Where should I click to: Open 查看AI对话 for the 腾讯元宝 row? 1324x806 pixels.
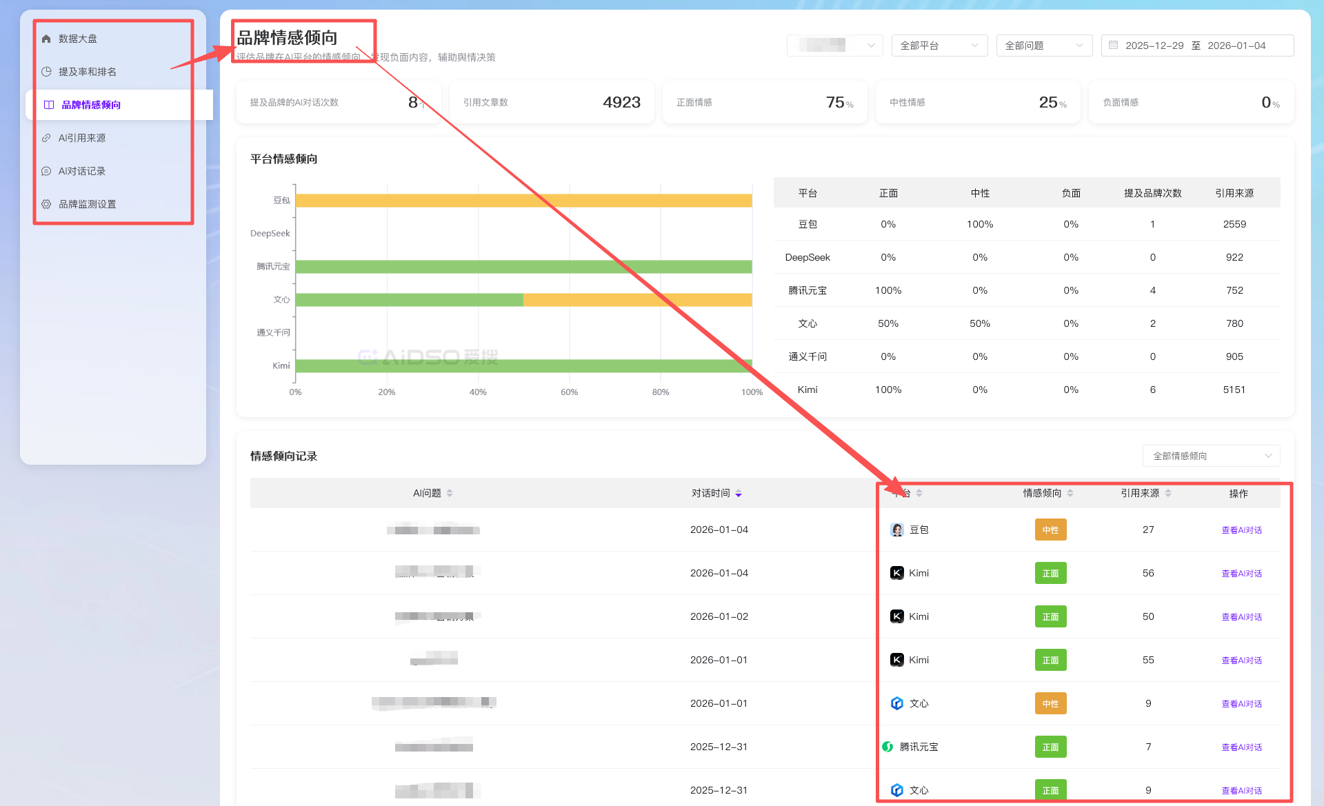(1241, 747)
